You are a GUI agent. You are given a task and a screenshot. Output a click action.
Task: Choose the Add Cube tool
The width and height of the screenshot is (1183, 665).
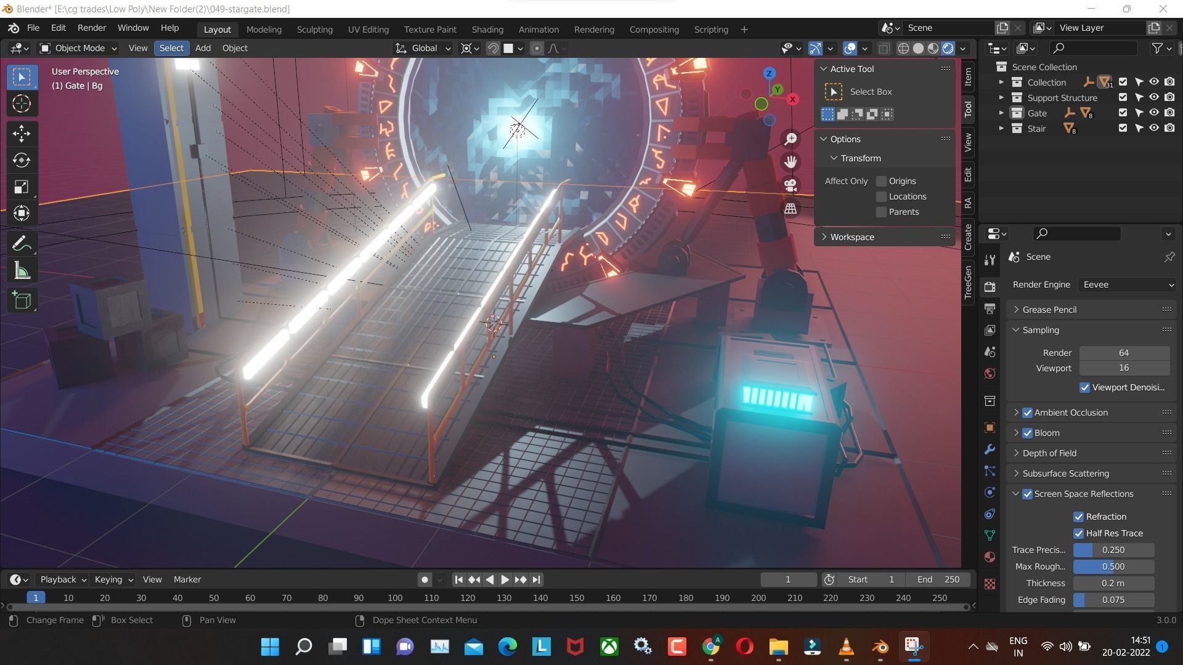pyautogui.click(x=21, y=300)
